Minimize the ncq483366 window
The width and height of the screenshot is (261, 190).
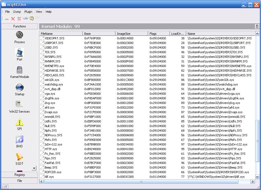pos(244,5)
